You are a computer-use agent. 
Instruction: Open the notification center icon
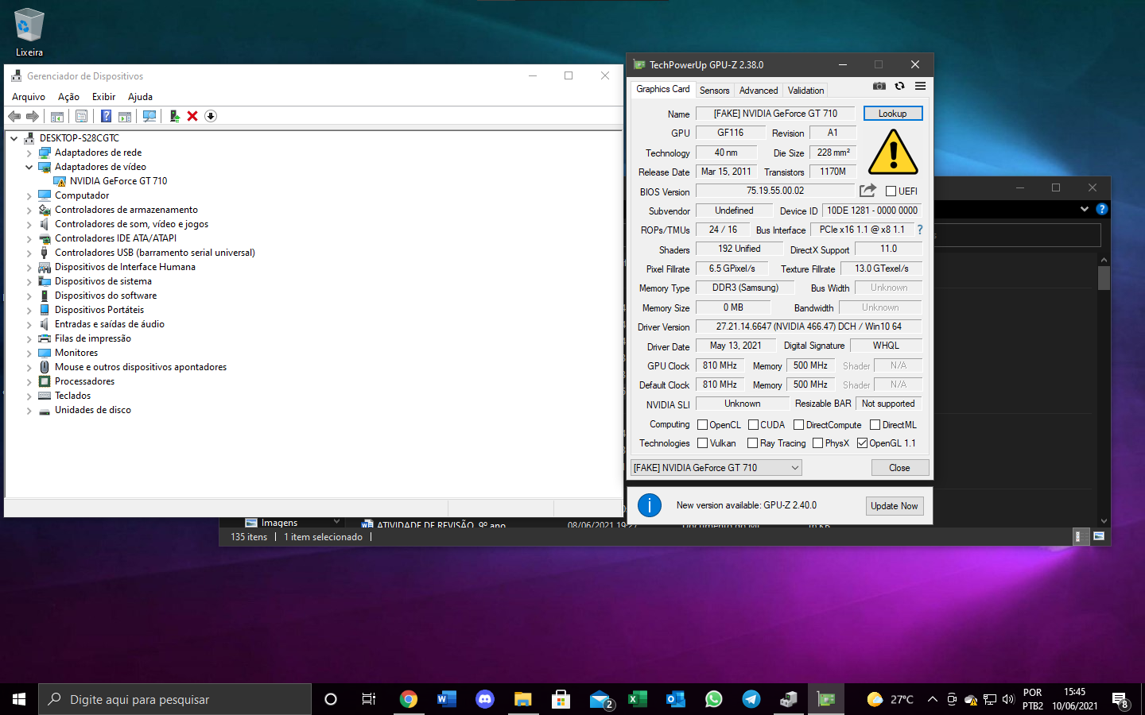tap(1120, 700)
